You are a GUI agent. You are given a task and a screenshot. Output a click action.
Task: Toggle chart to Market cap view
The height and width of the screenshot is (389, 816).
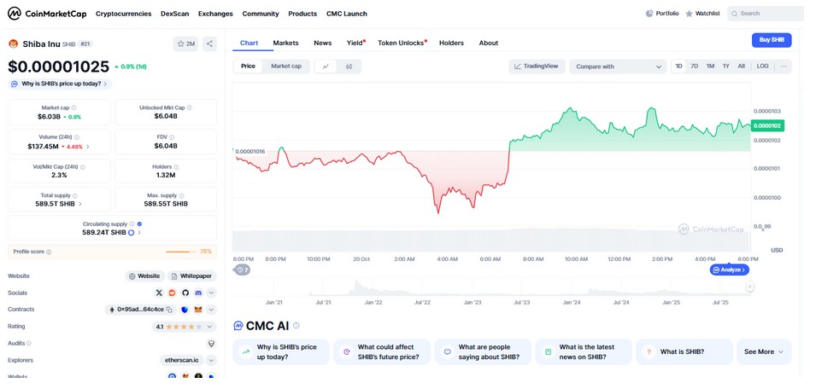pos(285,66)
